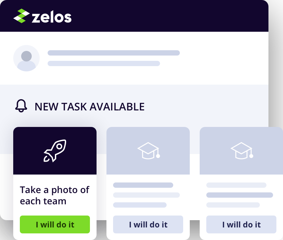The width and height of the screenshot is (283, 240).
Task: Click the dark header section of the first card
Action: 55,150
